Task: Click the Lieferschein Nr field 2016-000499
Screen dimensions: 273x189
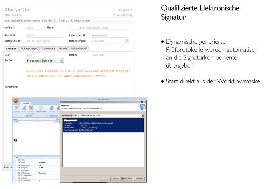Action: [110, 35]
